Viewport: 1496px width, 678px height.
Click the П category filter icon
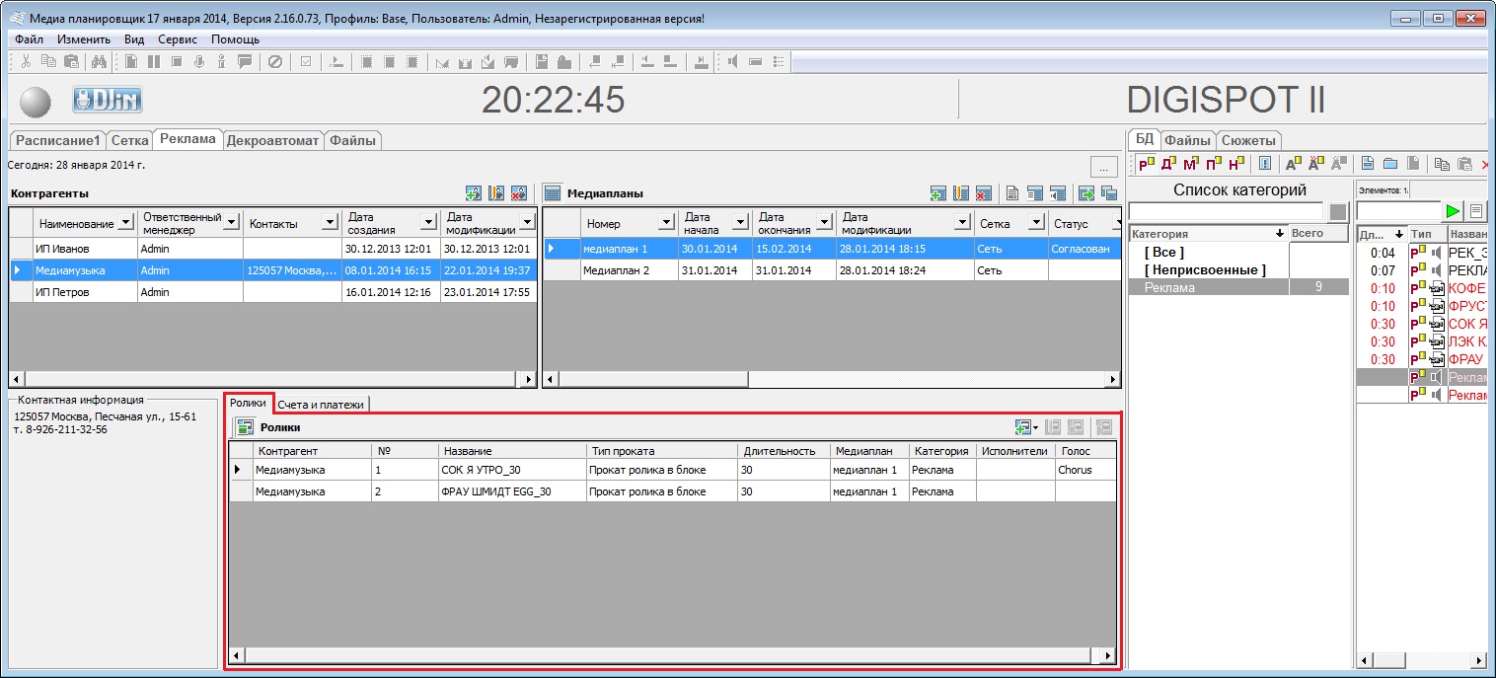(1215, 164)
